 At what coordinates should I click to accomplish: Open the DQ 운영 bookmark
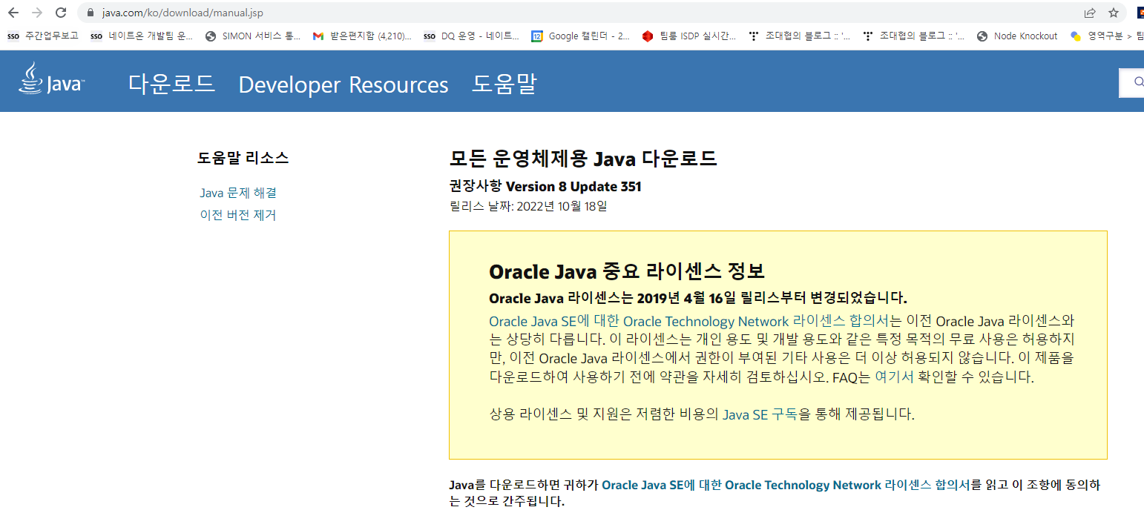pos(472,36)
